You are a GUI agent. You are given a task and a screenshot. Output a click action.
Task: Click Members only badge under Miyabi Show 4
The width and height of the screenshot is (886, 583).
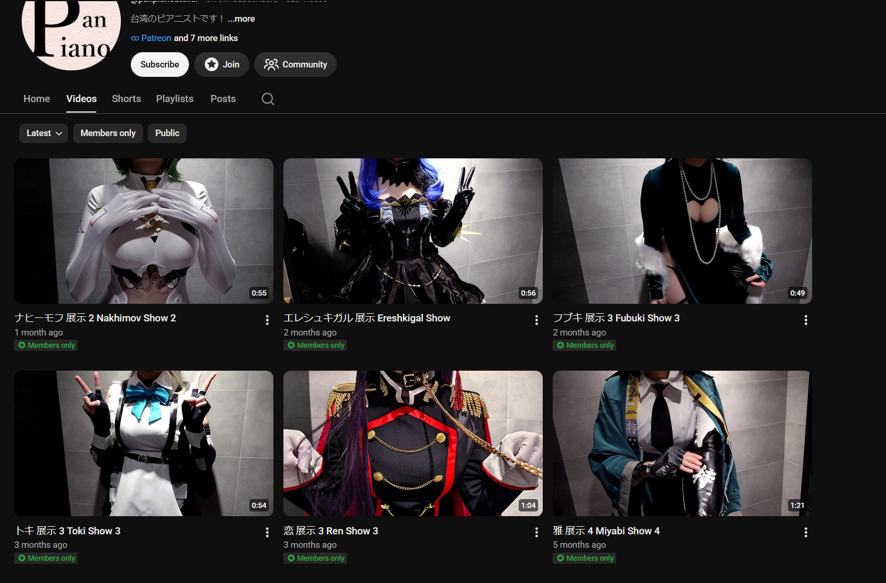tap(585, 558)
